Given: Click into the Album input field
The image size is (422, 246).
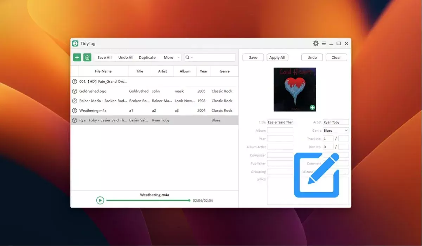Looking at the screenshot, I should tap(280, 130).
